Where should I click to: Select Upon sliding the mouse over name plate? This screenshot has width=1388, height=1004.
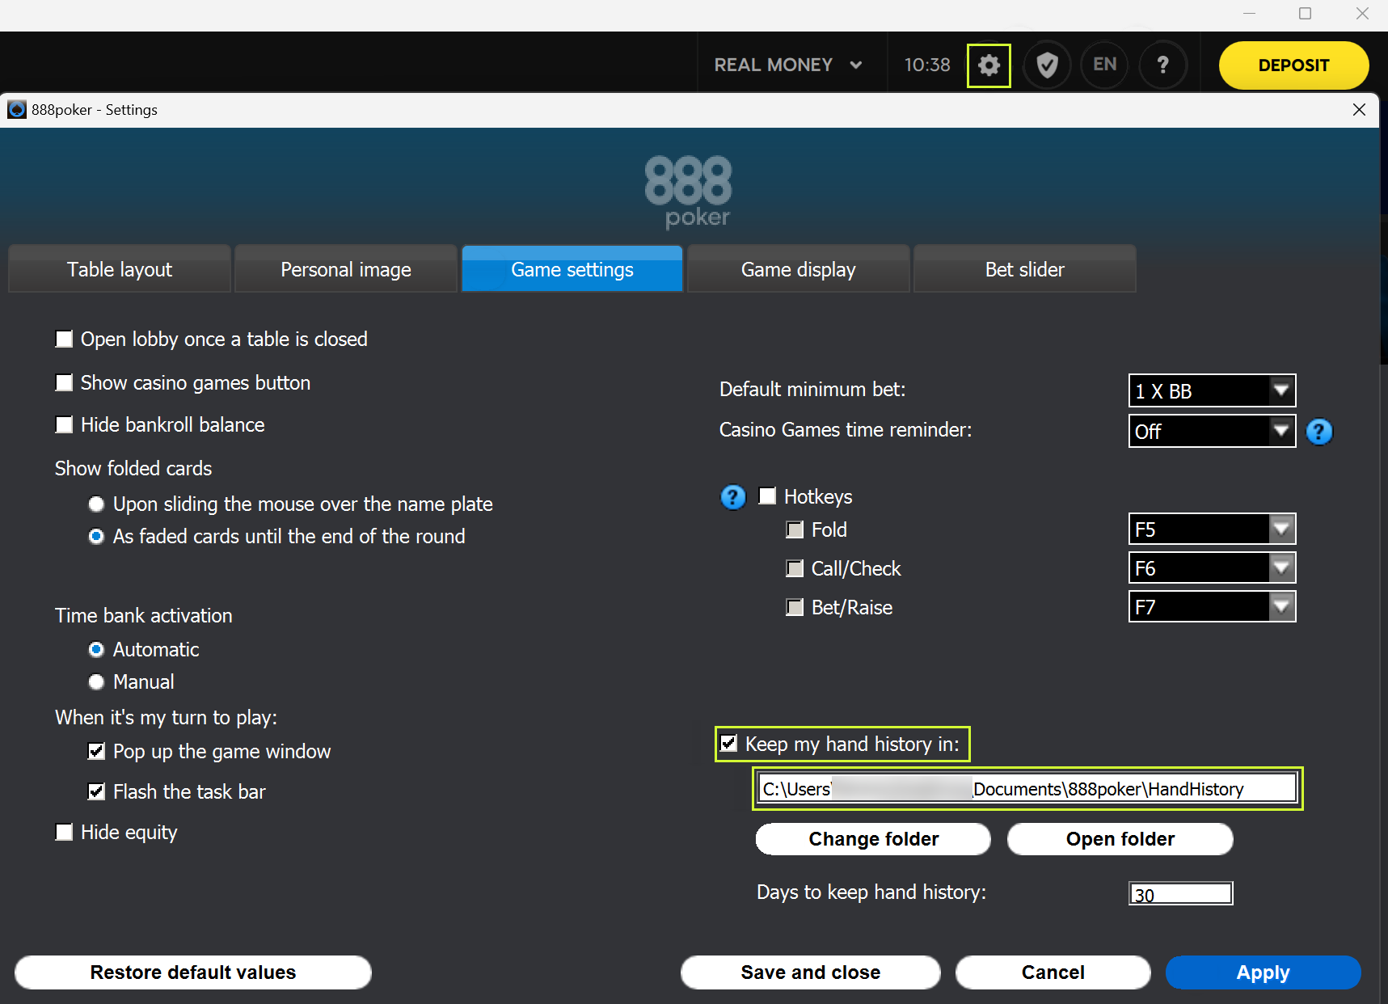tap(96, 504)
